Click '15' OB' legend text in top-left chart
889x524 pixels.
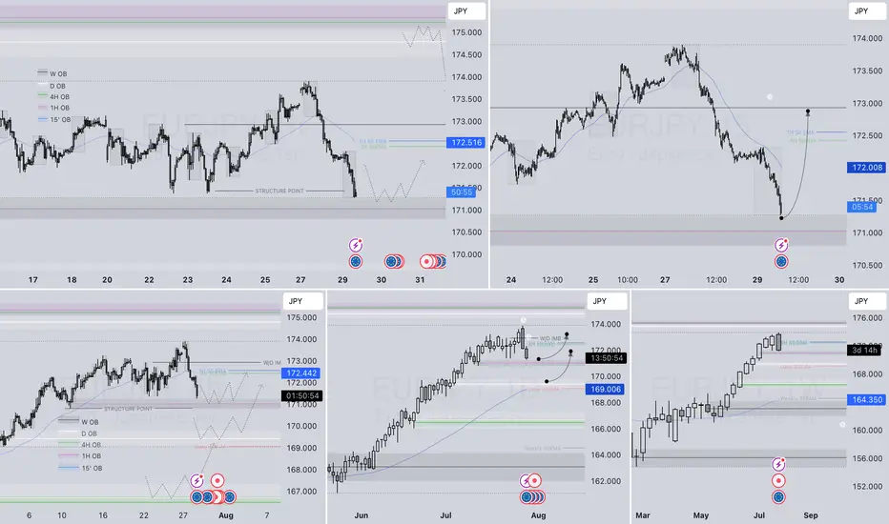click(x=60, y=119)
